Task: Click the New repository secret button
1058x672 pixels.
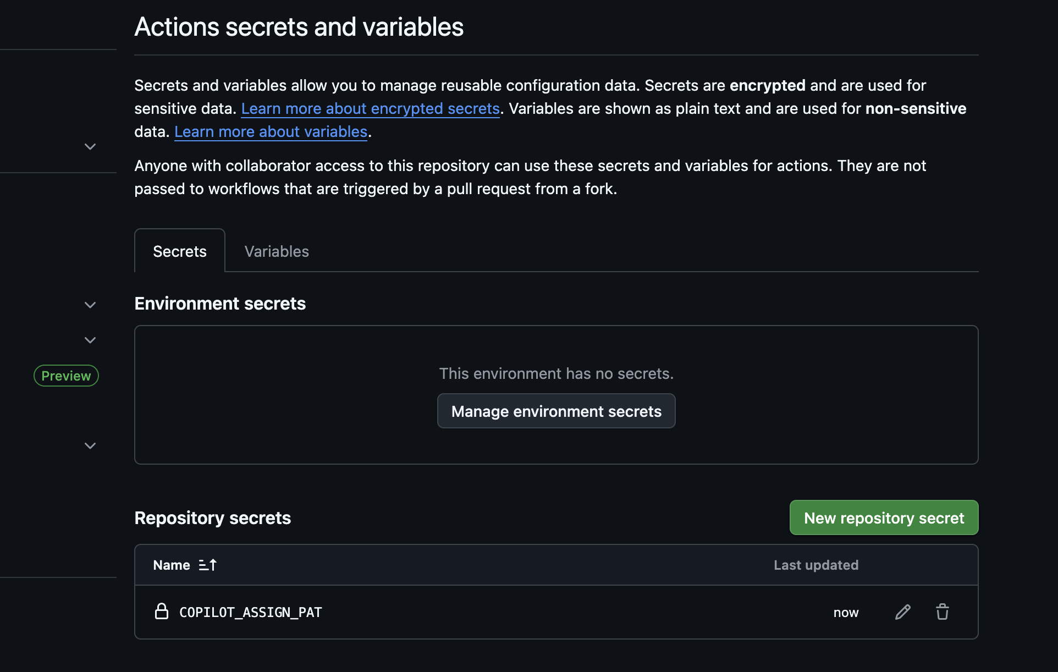Action: [x=883, y=517]
